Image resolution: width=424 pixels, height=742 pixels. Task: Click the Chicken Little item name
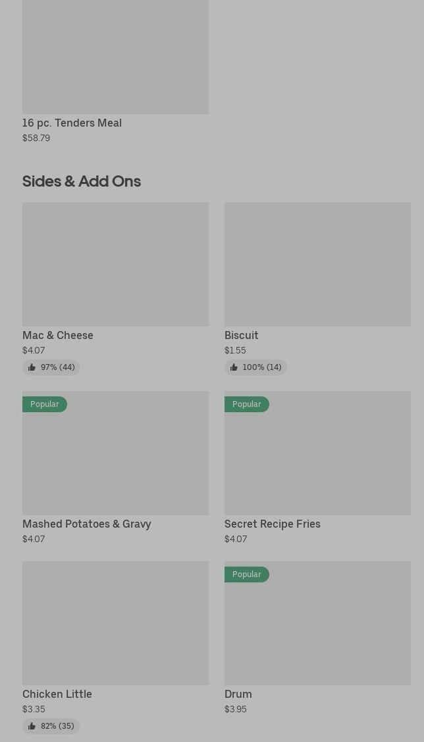57,694
